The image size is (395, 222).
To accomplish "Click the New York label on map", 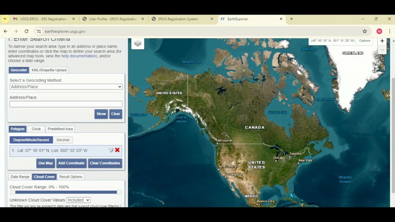I will coord(305,160).
